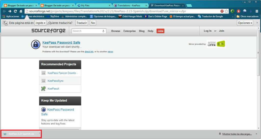Viewport: 261px width, 139px height.
Task: Click the Traducir button
Action: click(x=82, y=23)
